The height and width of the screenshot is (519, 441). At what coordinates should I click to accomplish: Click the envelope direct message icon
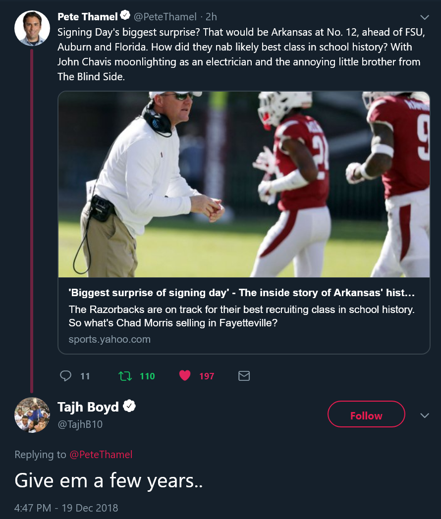[x=244, y=376]
